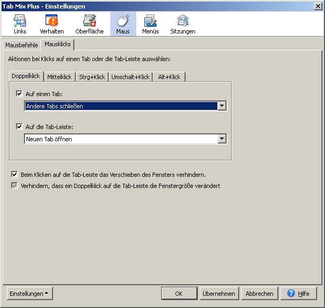Click the Übernehmen button
The width and height of the screenshot is (325, 308).
[219, 294]
